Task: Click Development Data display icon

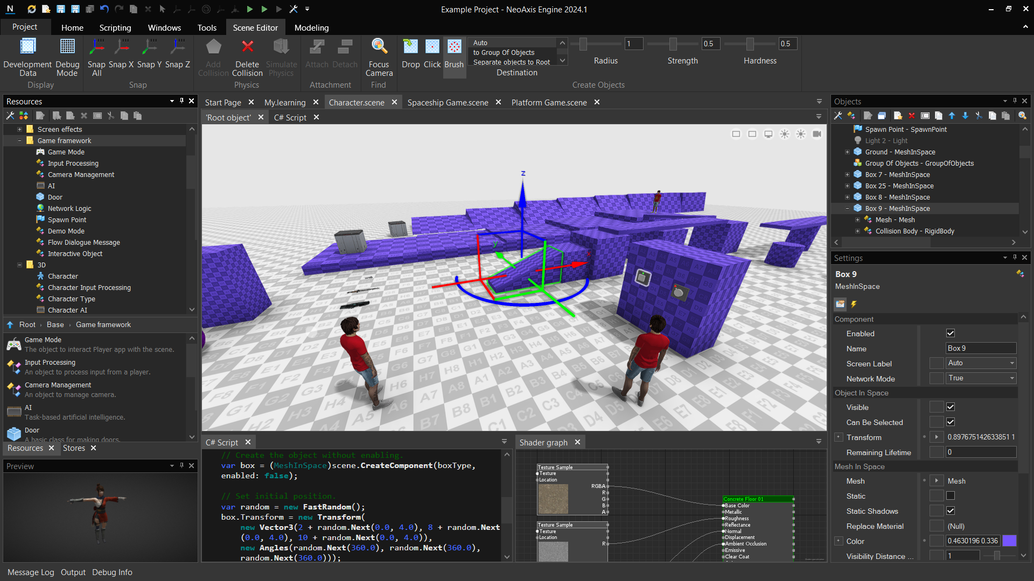Action: [27, 47]
